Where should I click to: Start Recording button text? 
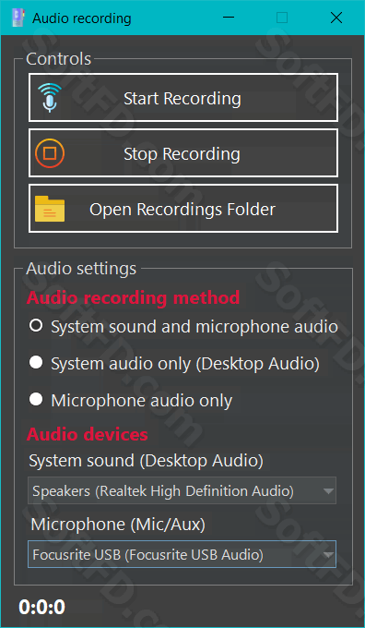pos(182,99)
